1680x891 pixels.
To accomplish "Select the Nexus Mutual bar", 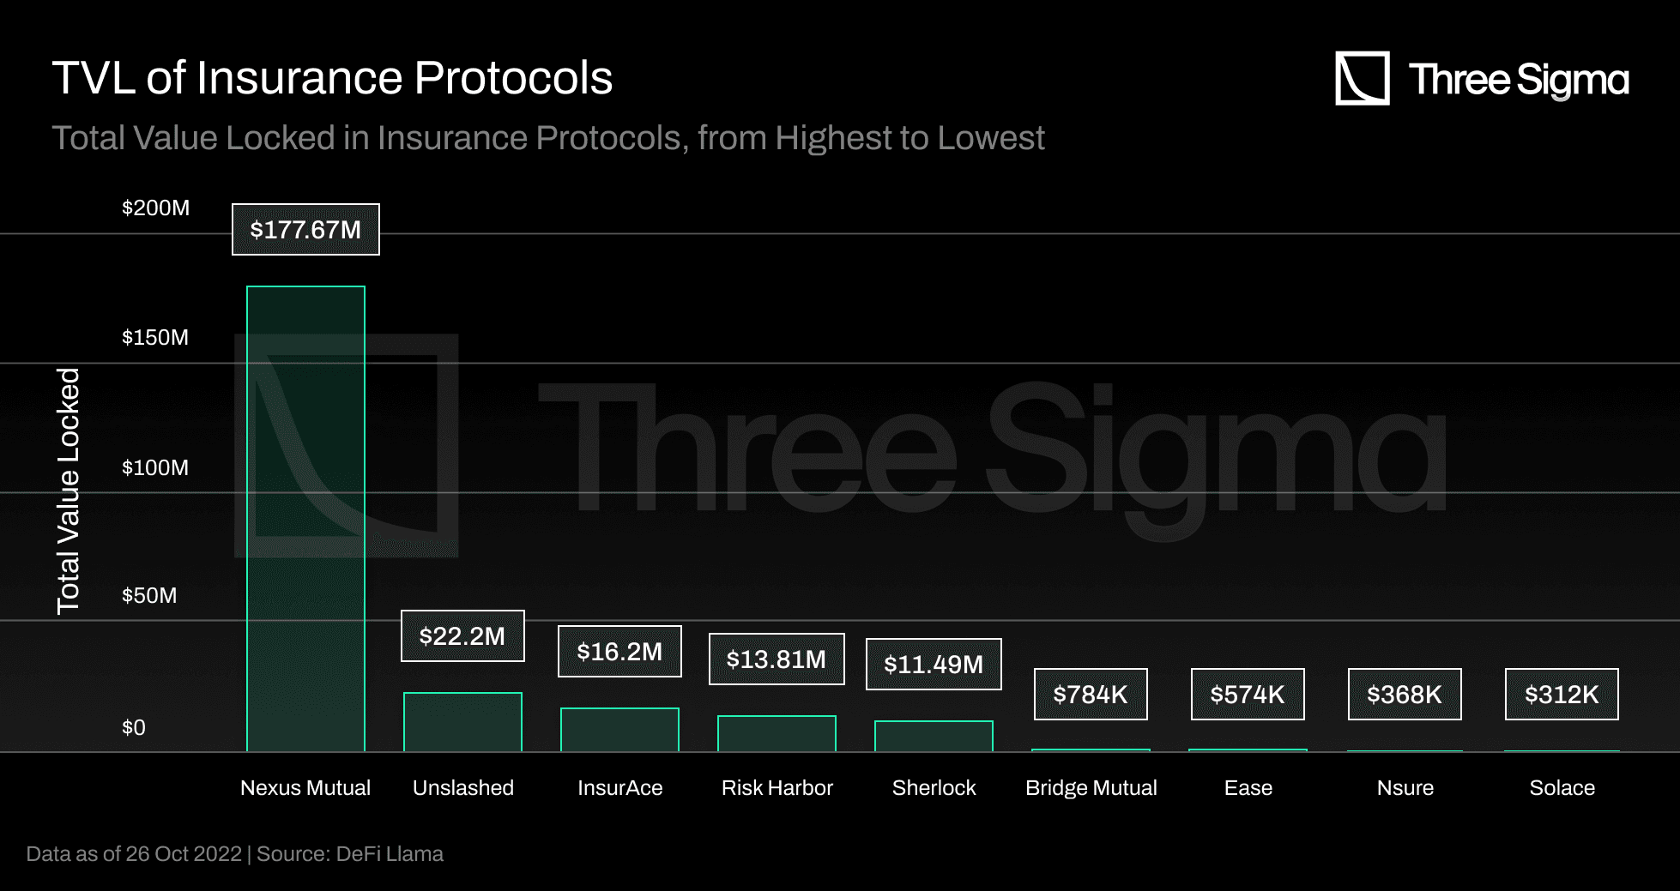I will tap(305, 519).
